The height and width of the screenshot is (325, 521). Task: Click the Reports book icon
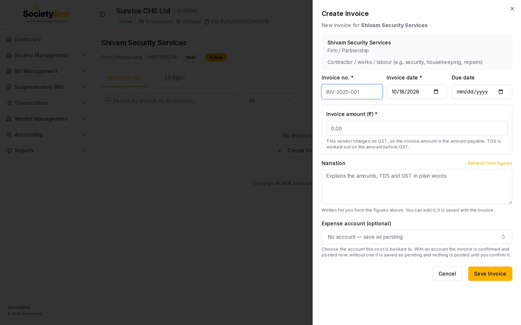tap(9, 150)
